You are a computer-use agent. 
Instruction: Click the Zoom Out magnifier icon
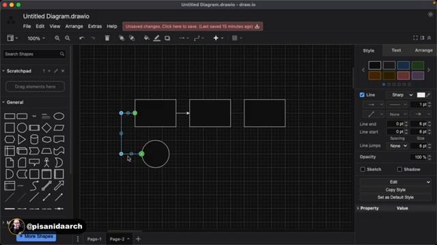68,38
